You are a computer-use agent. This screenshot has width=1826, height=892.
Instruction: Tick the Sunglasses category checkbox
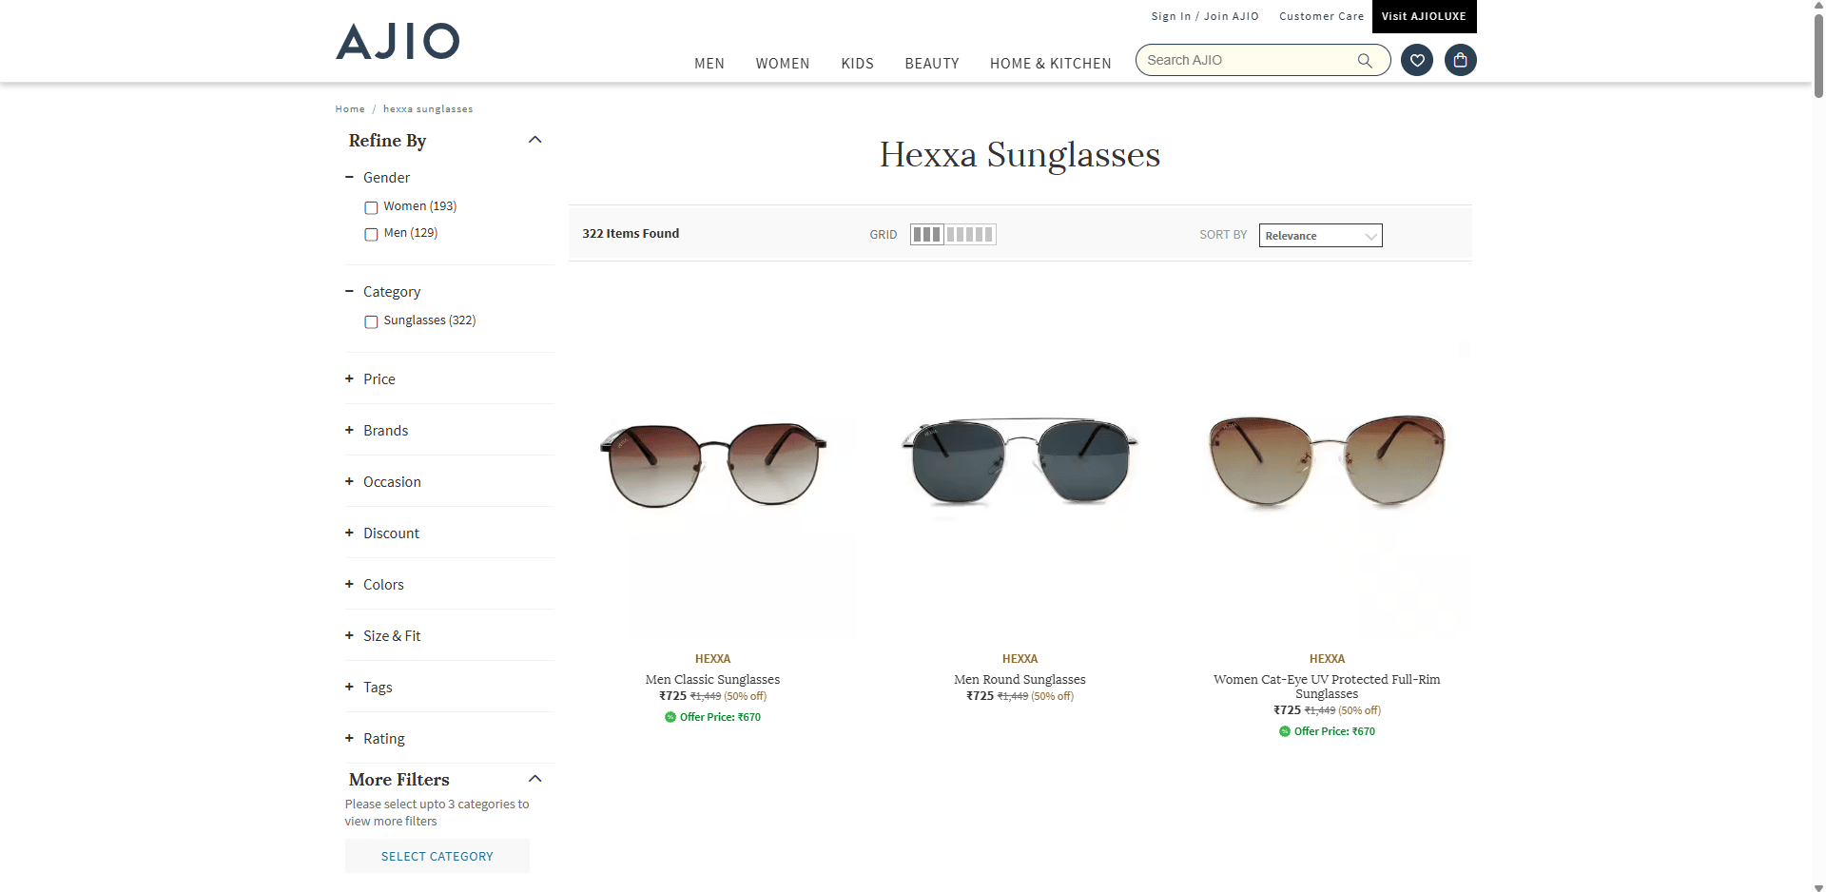(x=371, y=321)
